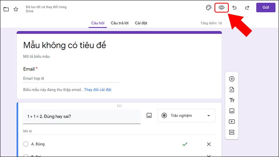Click the preview eye icon
Image resolution: width=279 pixels, height=157 pixels.
(221, 8)
